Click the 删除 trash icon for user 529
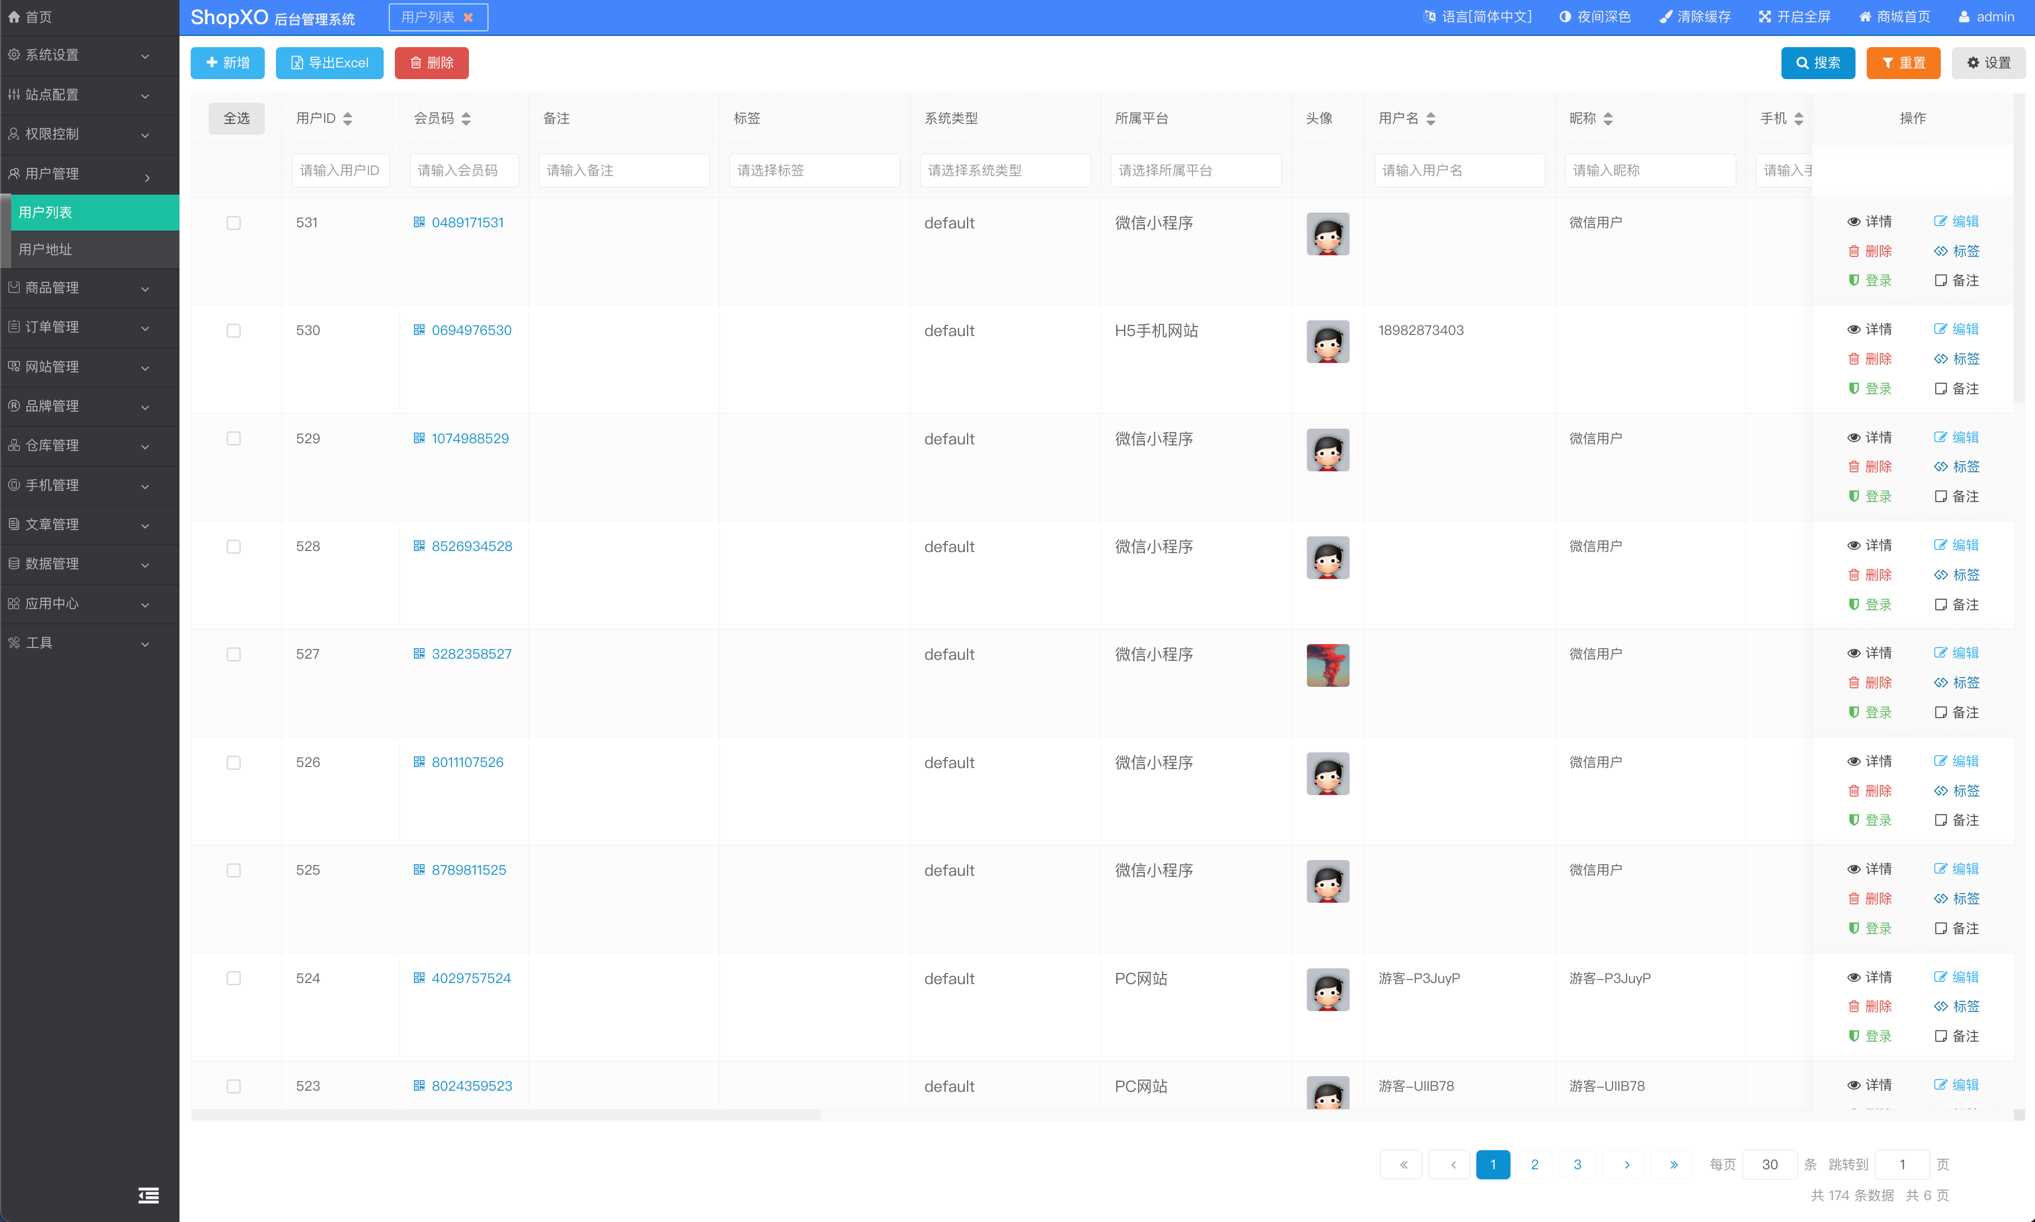This screenshot has width=2035, height=1222. [1854, 467]
